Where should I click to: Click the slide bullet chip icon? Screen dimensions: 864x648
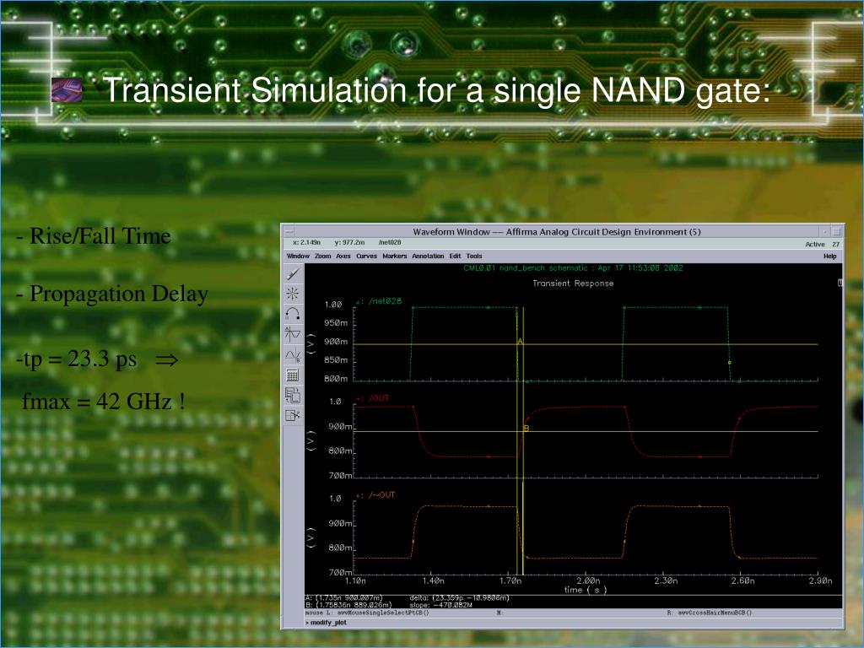66,89
